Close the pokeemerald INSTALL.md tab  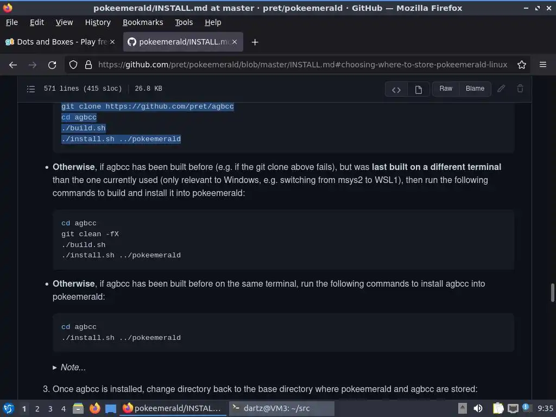pyautogui.click(x=235, y=42)
